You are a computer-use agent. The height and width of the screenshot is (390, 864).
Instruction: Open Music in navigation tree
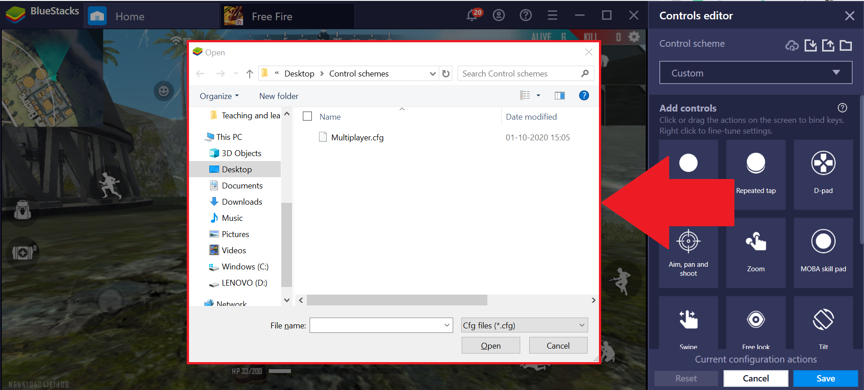pos(232,218)
